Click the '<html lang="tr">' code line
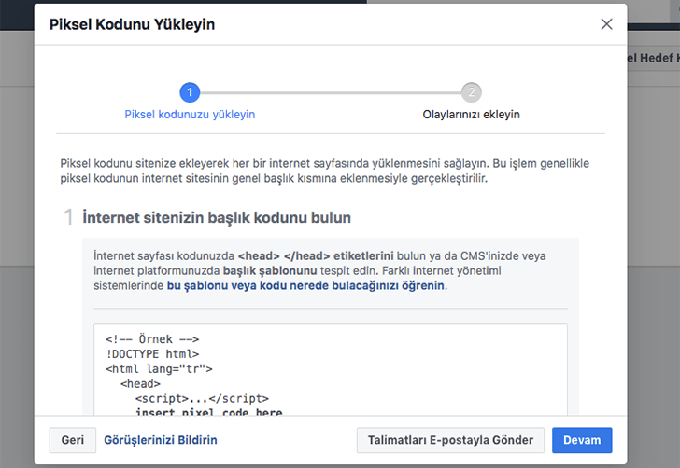The width and height of the screenshot is (680, 468). (x=159, y=369)
